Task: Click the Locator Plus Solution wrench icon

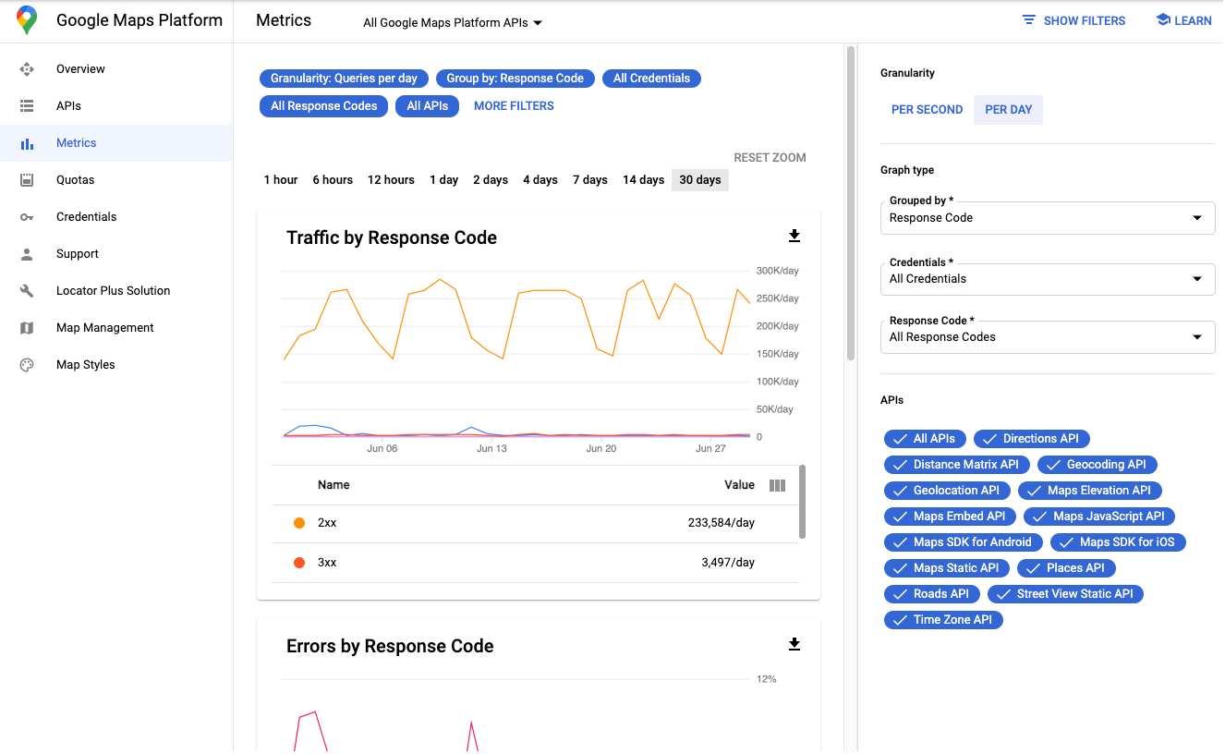Action: 27,290
